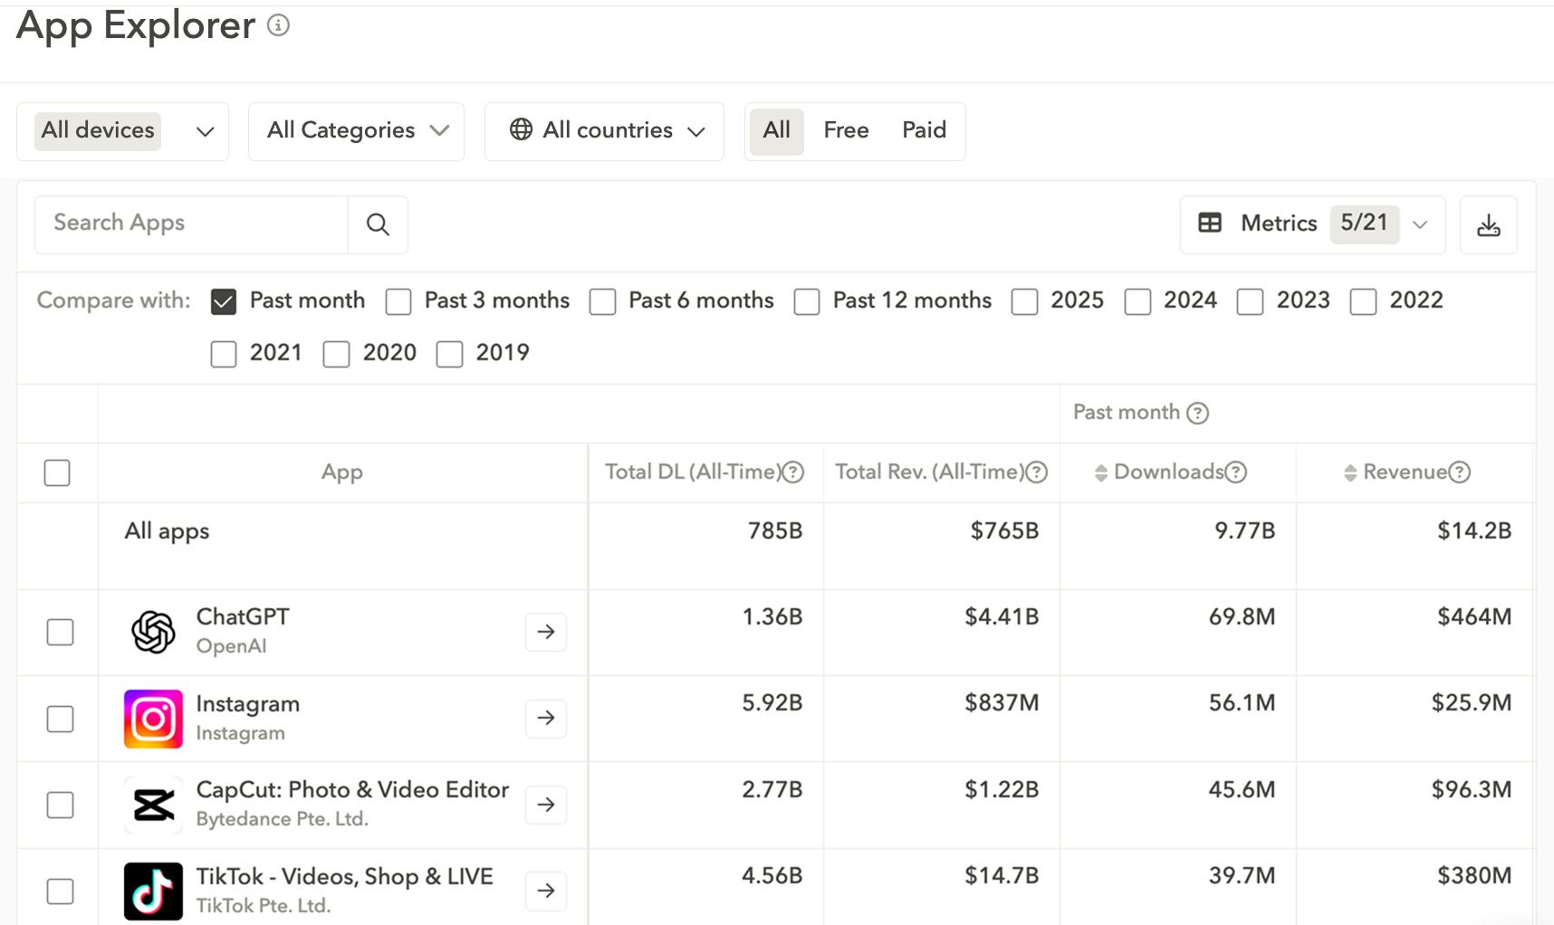Click the download/export data icon
This screenshot has width=1554, height=925.
(1488, 224)
